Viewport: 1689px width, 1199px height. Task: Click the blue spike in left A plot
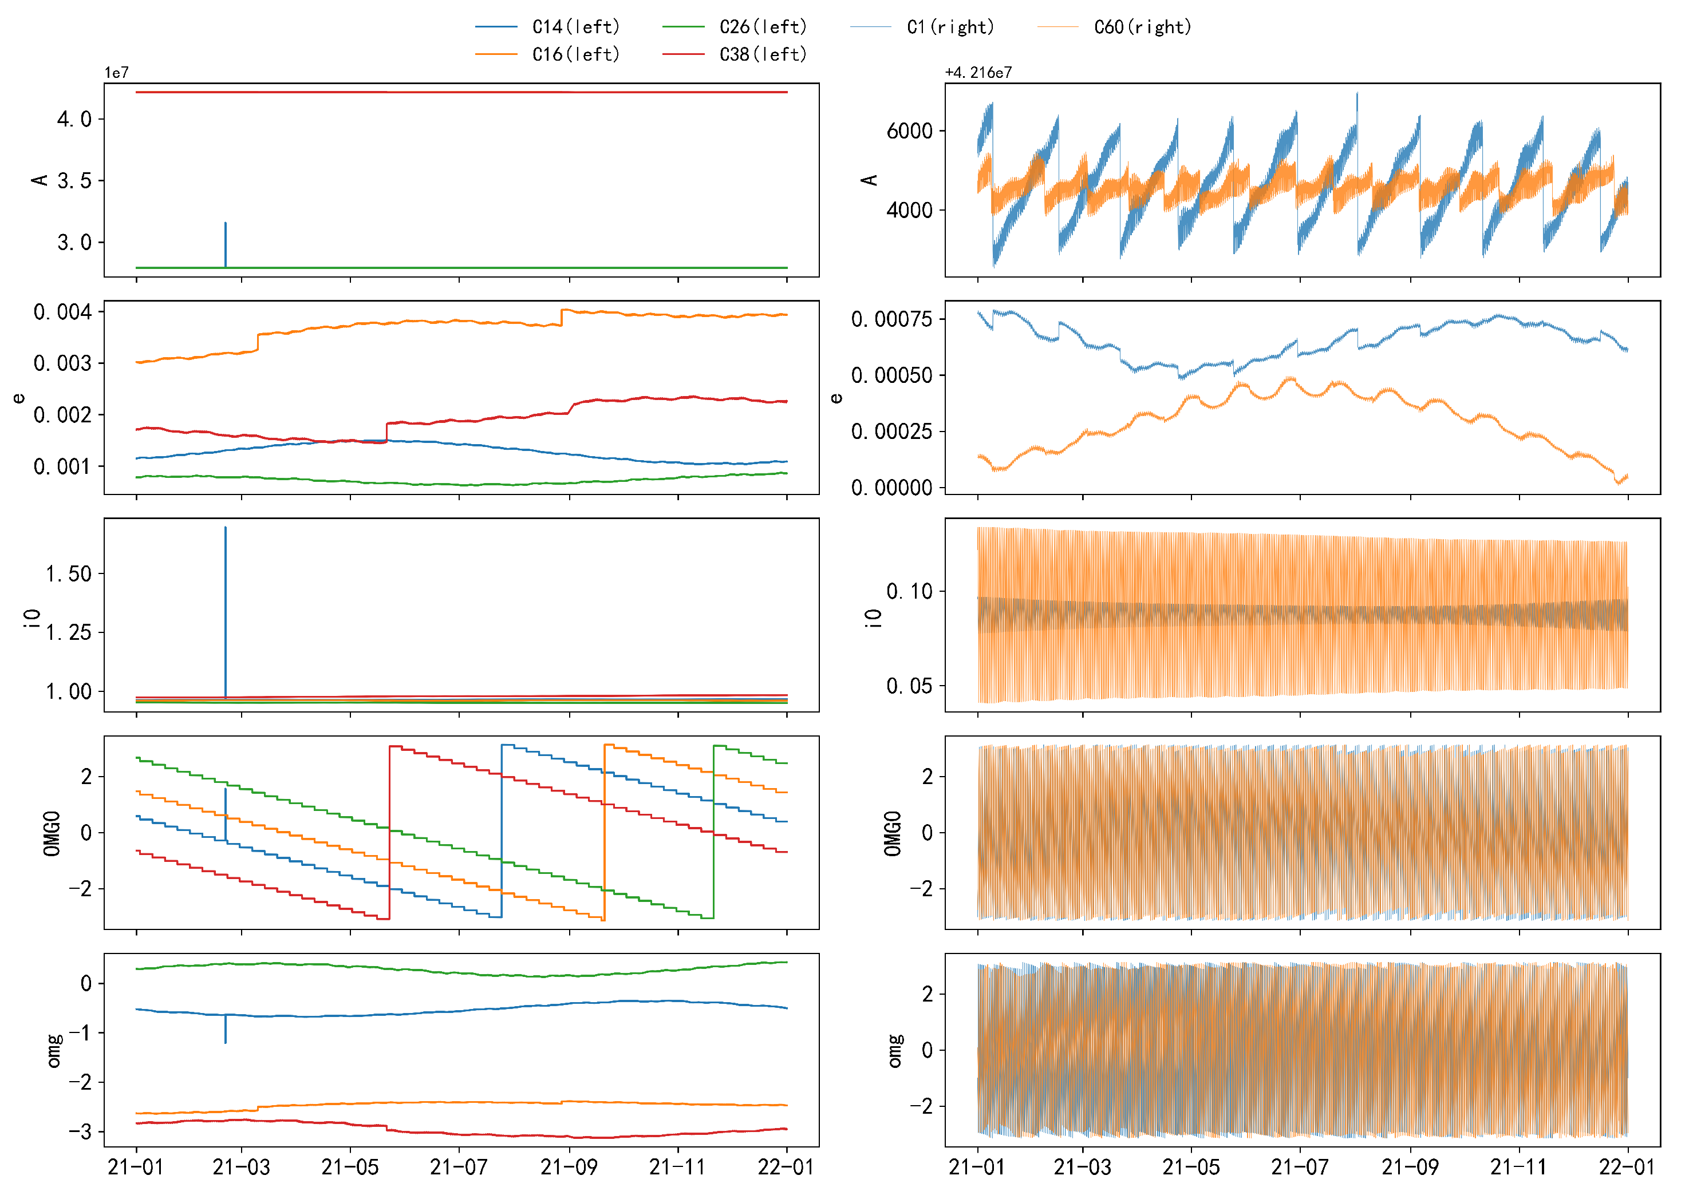(225, 244)
